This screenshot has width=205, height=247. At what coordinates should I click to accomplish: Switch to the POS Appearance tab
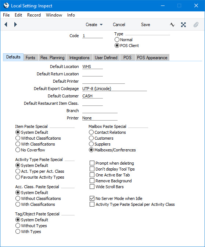click(x=152, y=58)
